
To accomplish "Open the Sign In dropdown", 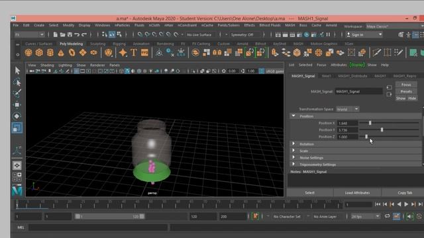I will coord(364,34).
